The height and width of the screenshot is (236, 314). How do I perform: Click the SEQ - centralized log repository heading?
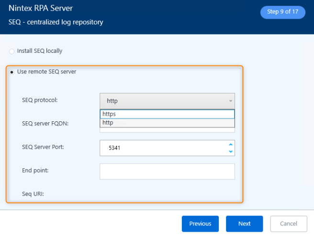56,22
